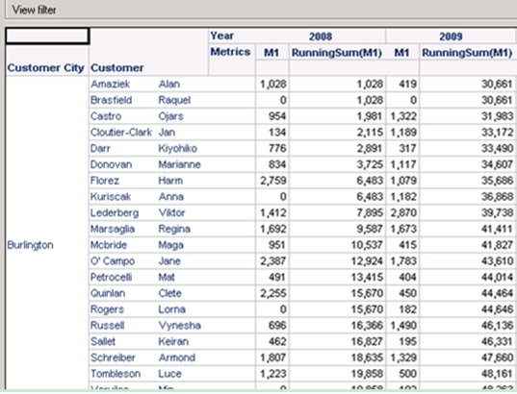Open customer Lederberg link
Screen dimensions: 517x394
(115, 213)
